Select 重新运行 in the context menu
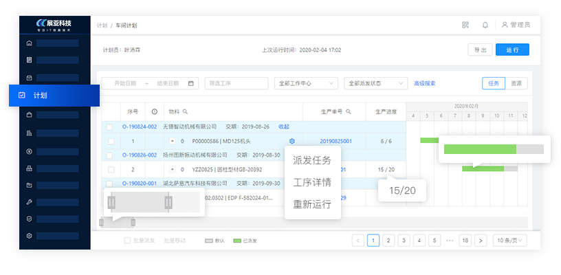This screenshot has width=561, height=275. click(x=312, y=205)
